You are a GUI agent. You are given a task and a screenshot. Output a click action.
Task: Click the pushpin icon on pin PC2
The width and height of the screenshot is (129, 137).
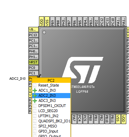tap(39, 76)
